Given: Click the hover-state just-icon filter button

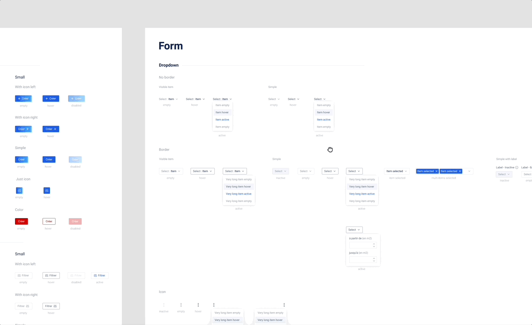Looking at the screenshot, I should click(x=47, y=191).
